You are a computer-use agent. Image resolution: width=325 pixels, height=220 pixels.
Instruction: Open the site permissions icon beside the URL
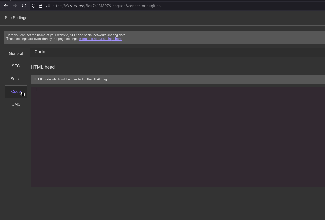coord(48,6)
